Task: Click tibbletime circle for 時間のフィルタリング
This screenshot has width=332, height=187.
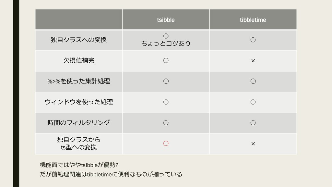Action: coord(253,123)
